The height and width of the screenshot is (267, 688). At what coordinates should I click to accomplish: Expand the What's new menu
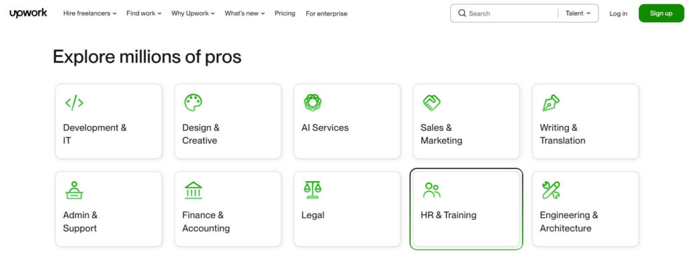point(245,13)
